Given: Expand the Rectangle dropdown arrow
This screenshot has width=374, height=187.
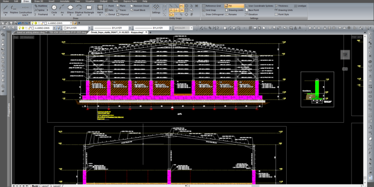Looking at the screenshot, I should pos(89,15).
